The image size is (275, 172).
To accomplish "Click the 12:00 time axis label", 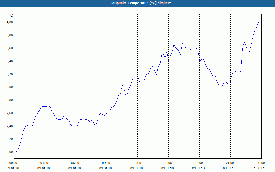I will [138, 163].
